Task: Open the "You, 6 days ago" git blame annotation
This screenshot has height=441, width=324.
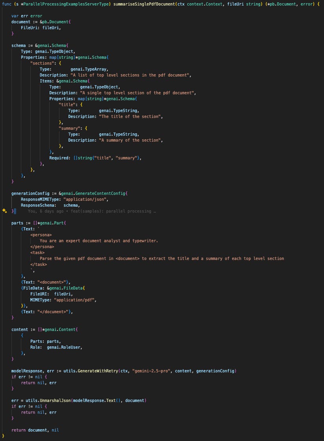Action: 92,211
